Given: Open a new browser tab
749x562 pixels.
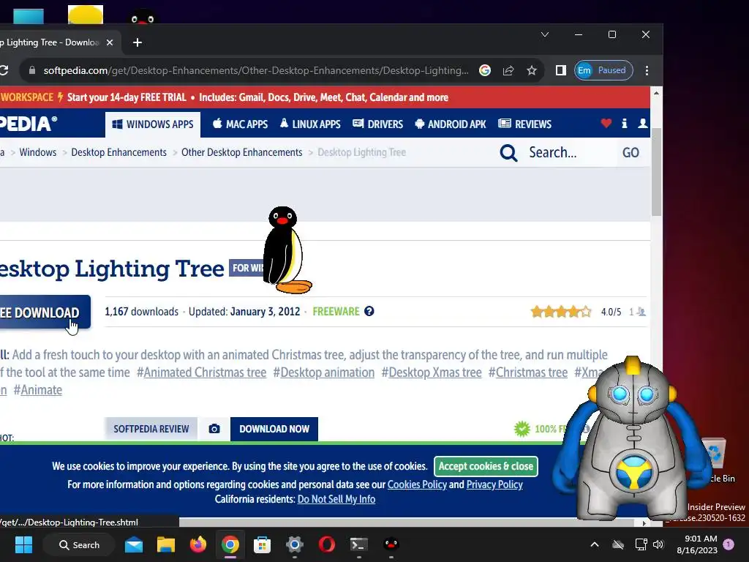Looking at the screenshot, I should pos(138,42).
